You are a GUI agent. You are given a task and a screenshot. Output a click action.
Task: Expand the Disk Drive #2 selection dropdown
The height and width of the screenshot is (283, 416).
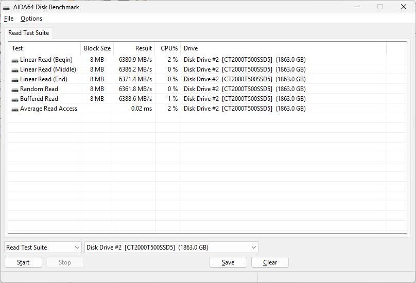171,247
